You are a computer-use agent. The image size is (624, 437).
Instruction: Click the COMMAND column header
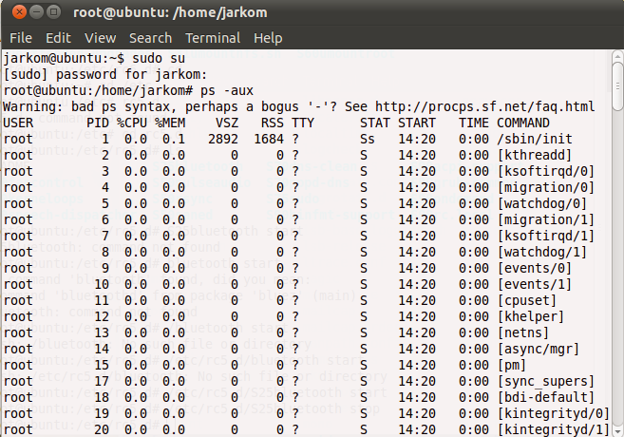(x=523, y=123)
